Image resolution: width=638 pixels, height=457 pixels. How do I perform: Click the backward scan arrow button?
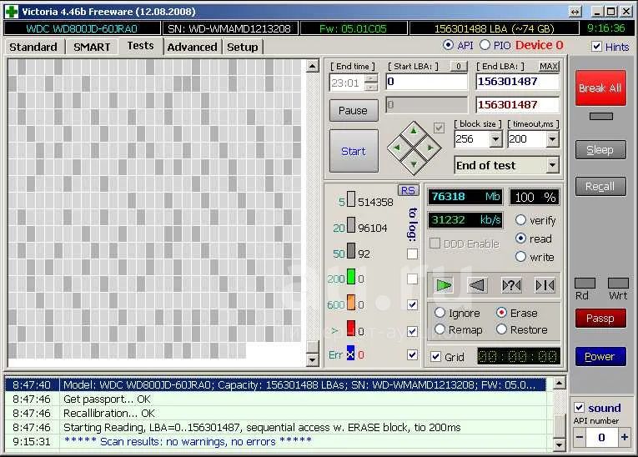477,285
